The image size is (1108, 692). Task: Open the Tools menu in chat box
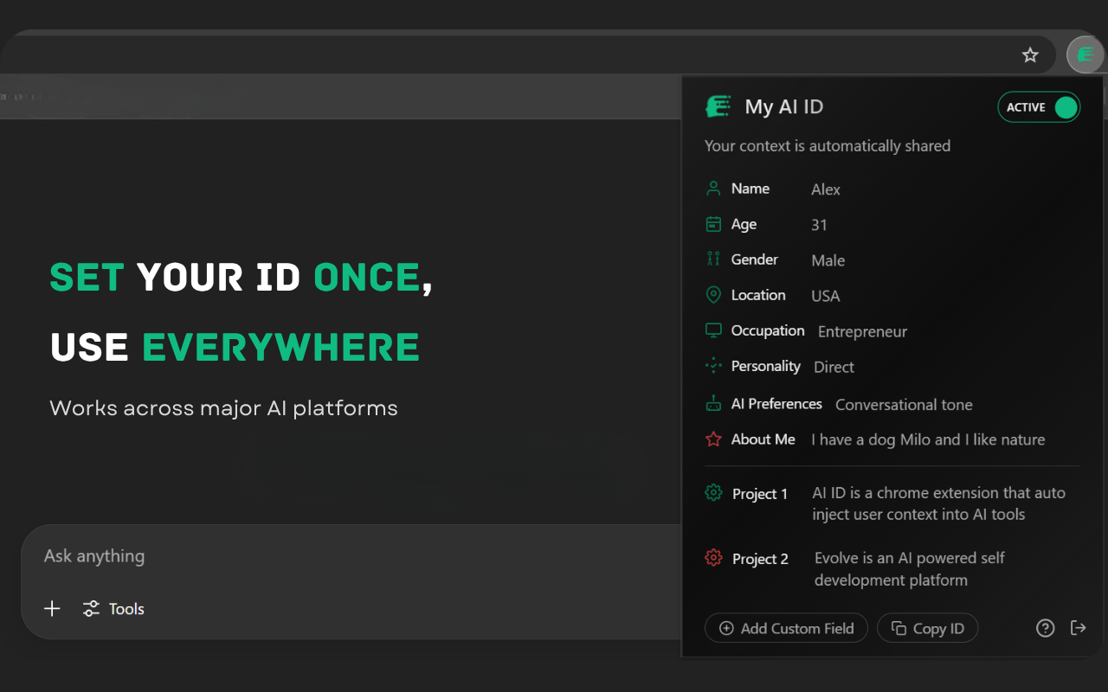coord(113,608)
